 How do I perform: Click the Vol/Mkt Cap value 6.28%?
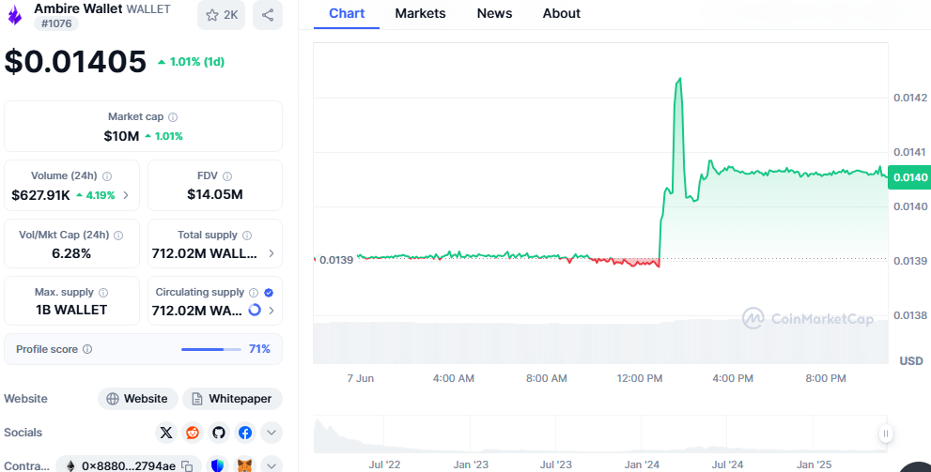pos(71,253)
